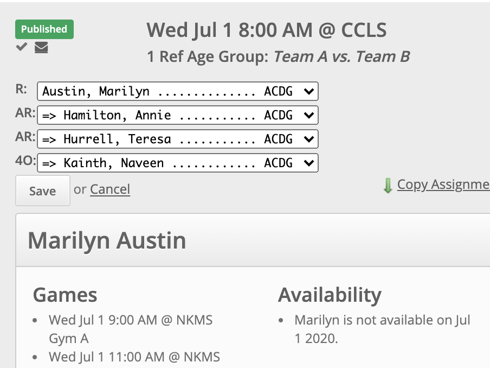Click the green Published status badge

(44, 29)
